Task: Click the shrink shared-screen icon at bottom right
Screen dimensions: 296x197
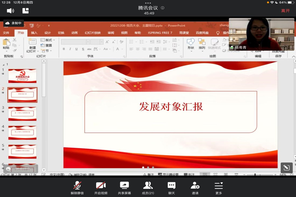Action: coord(286,167)
